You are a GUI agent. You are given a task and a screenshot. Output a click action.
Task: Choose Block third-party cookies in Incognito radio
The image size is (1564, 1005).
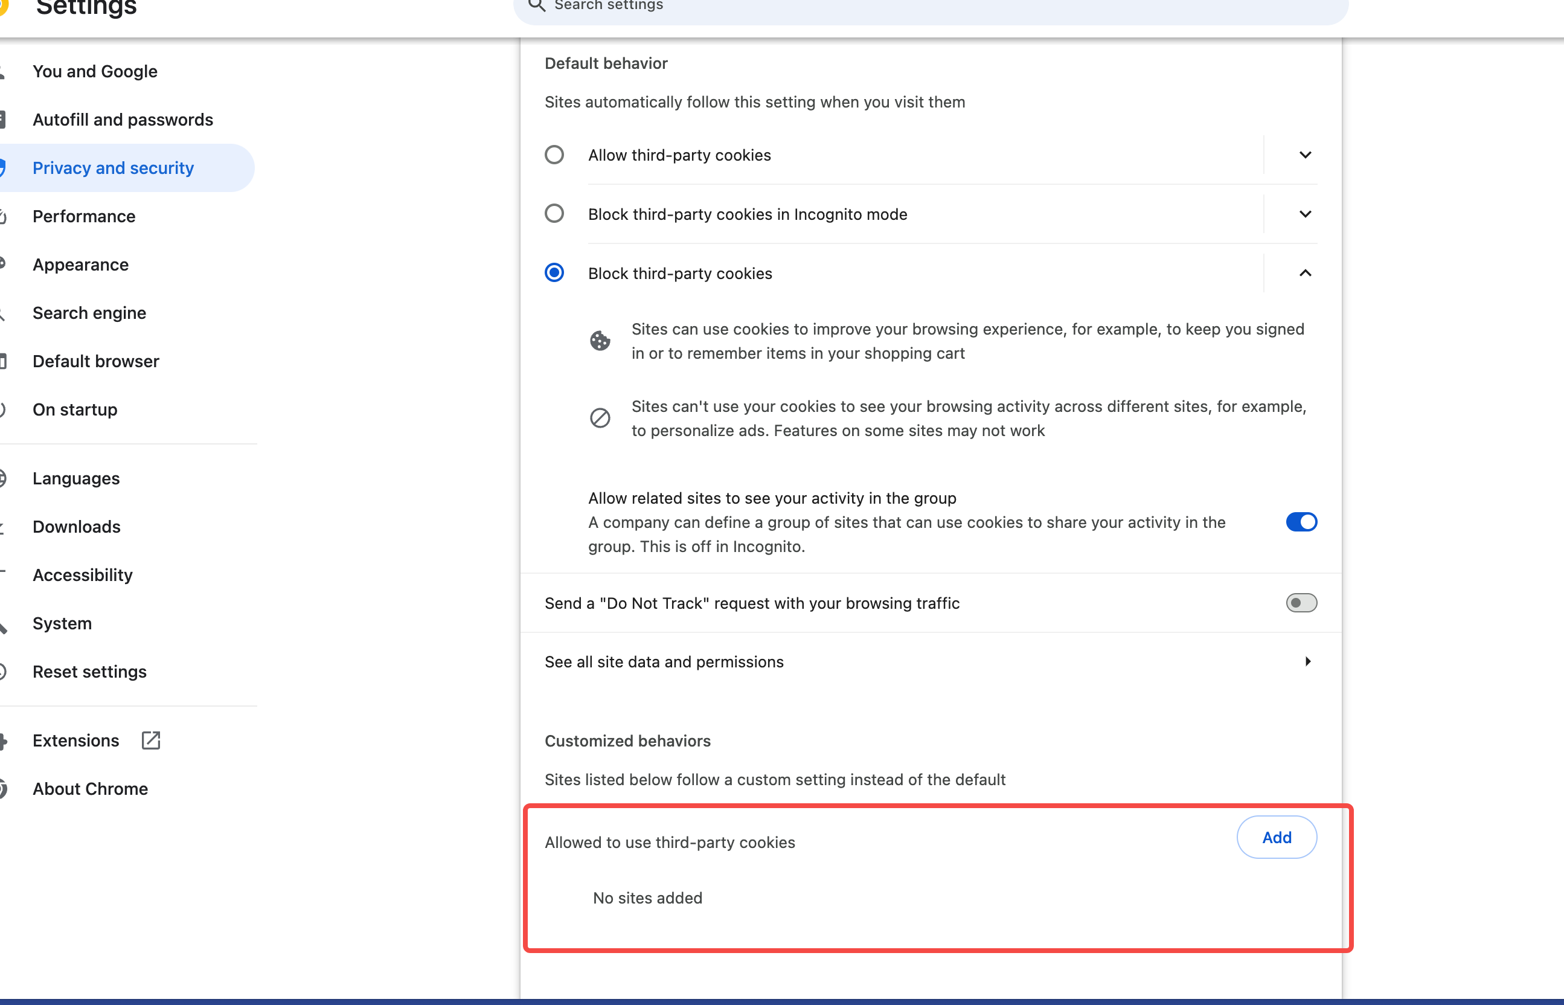(x=554, y=213)
